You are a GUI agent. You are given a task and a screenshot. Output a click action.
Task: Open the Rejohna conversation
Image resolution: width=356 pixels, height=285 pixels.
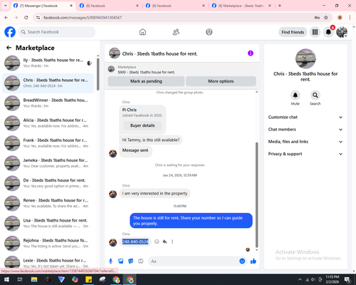(48, 244)
